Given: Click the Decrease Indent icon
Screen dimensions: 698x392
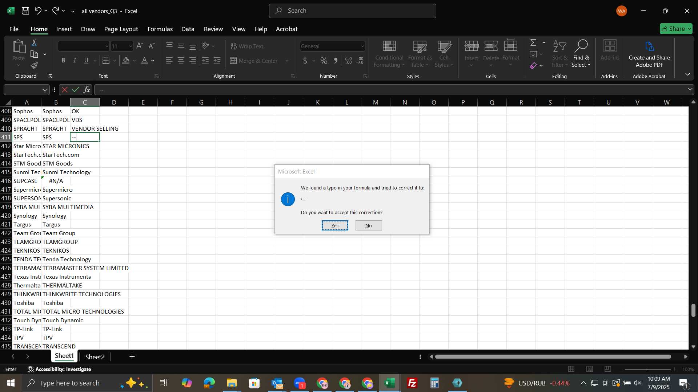Looking at the screenshot, I should click(205, 61).
